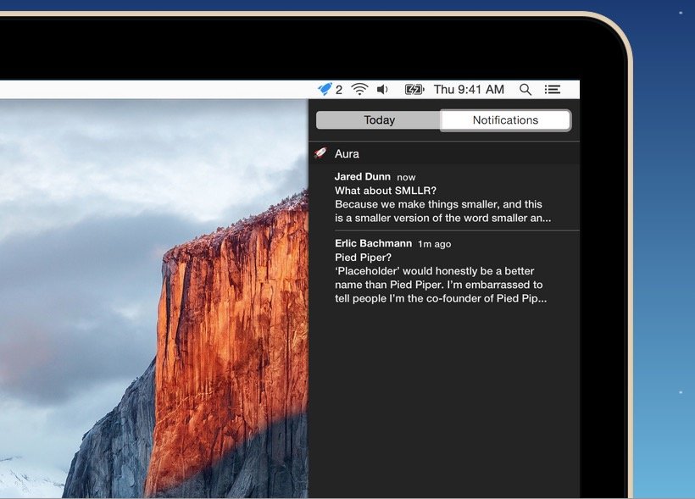Viewport: 695px width, 499px height.
Task: Open the volume control icon
Action: [382, 89]
